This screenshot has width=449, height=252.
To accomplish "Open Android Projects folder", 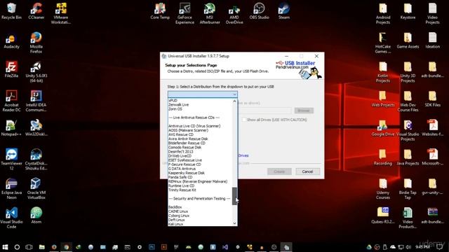I will pyautogui.click(x=383, y=13).
